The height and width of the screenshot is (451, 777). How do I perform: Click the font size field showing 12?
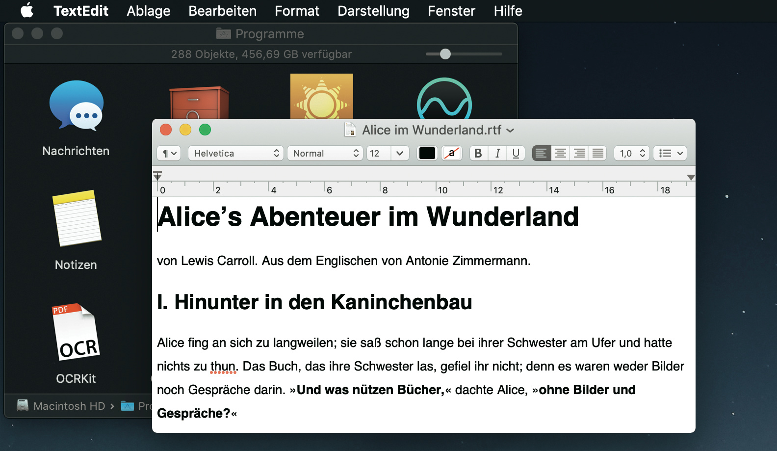(379, 154)
